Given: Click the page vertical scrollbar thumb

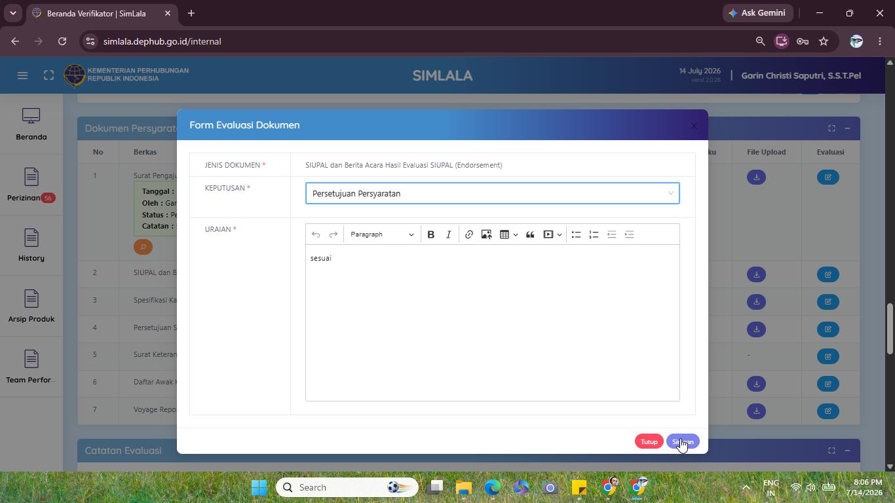Looking at the screenshot, I should click(890, 329).
